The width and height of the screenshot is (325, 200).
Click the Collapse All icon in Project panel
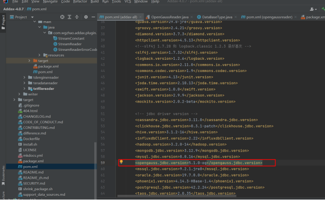(x=77, y=17)
